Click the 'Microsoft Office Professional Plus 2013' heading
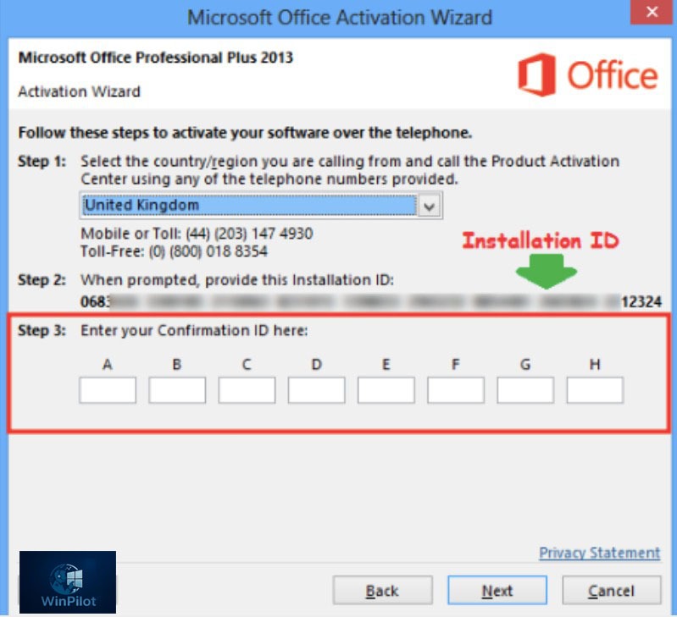677x617 pixels. 155,58
